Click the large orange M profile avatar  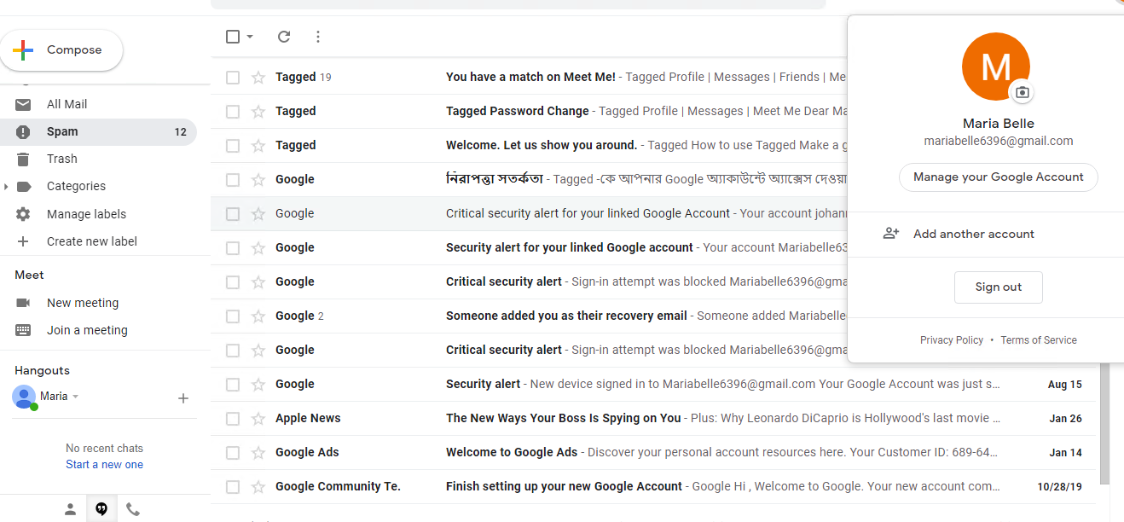pos(995,67)
